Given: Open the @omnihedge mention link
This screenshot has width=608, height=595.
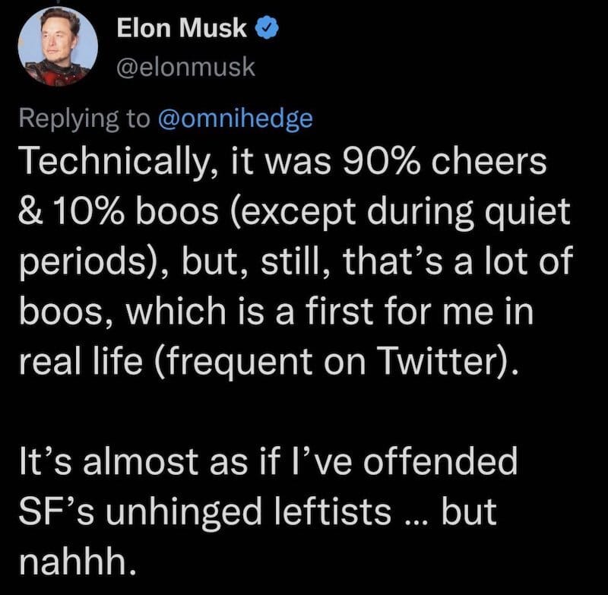Looking at the screenshot, I should pos(236,119).
